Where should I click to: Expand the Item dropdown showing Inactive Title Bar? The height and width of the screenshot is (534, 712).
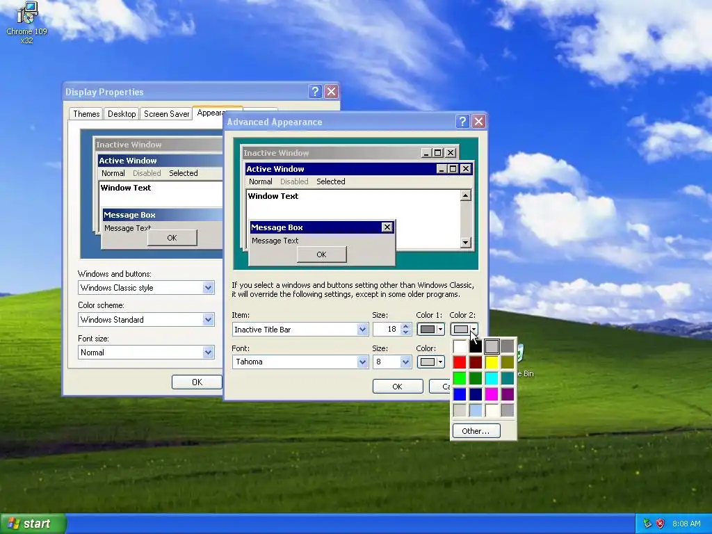pyautogui.click(x=362, y=329)
